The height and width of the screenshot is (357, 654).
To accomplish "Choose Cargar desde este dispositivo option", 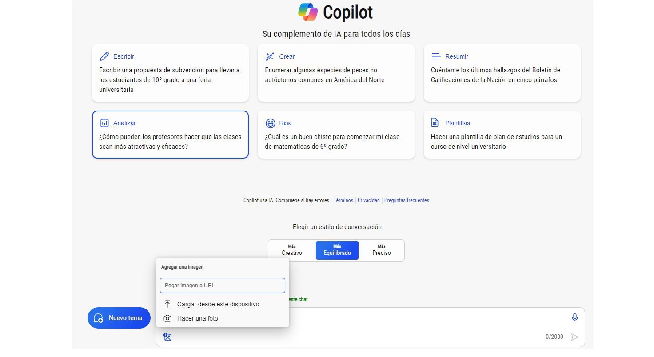I will 218,304.
